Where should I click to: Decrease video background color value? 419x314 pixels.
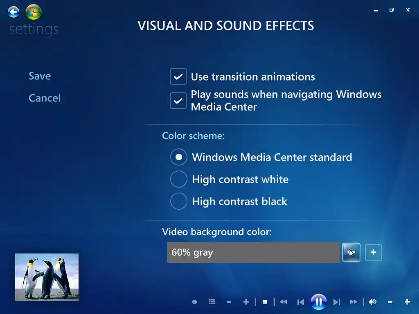(x=351, y=252)
